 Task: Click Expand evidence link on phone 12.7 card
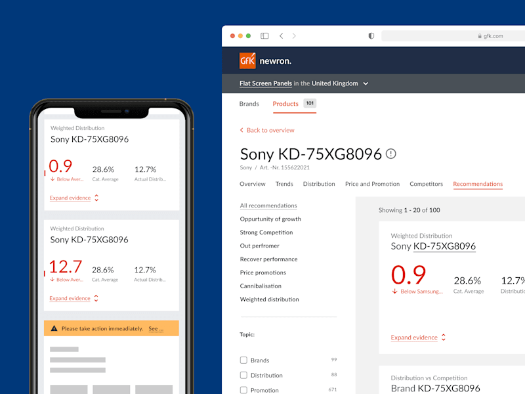70,298
